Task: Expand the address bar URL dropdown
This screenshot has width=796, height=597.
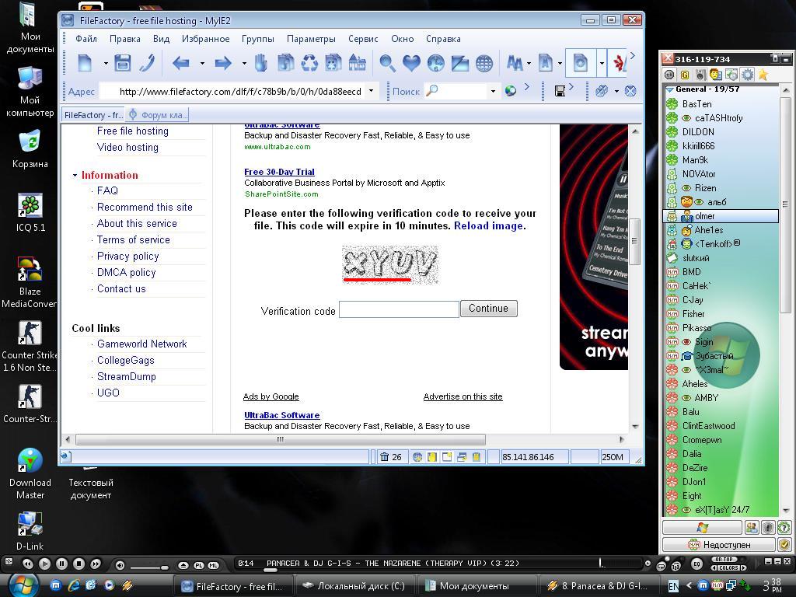Action: point(371,91)
